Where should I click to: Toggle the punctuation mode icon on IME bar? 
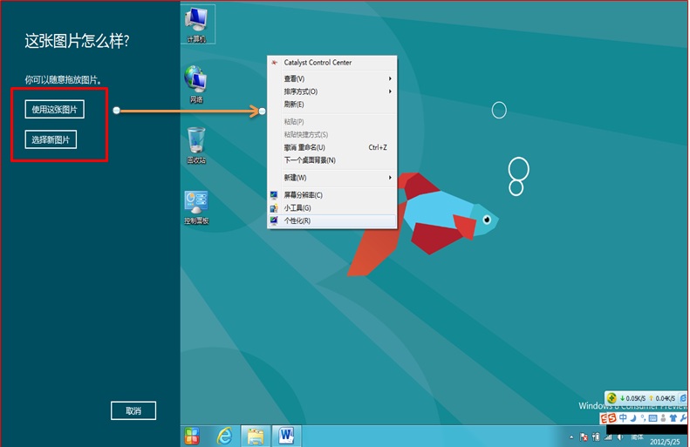click(643, 418)
